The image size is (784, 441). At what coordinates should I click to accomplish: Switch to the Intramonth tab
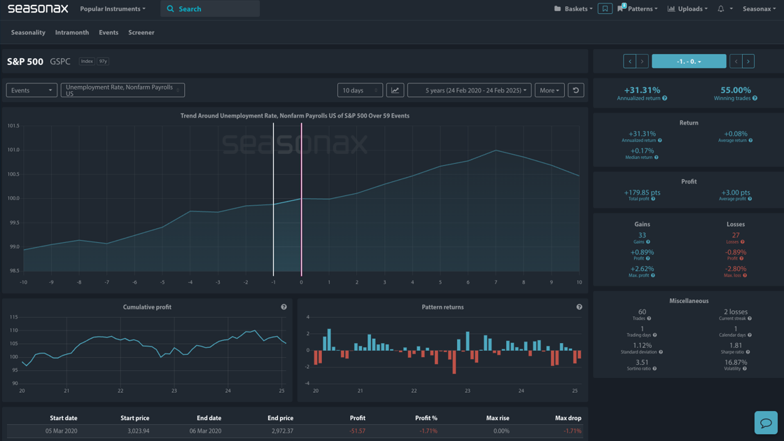click(72, 33)
